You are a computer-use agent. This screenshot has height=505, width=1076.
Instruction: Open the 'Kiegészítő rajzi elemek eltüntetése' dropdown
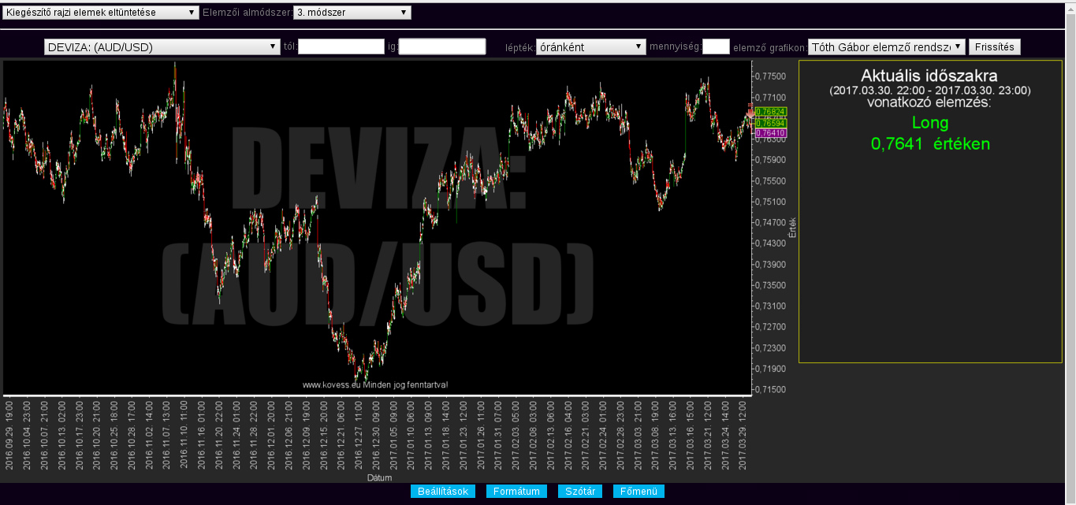(x=101, y=13)
